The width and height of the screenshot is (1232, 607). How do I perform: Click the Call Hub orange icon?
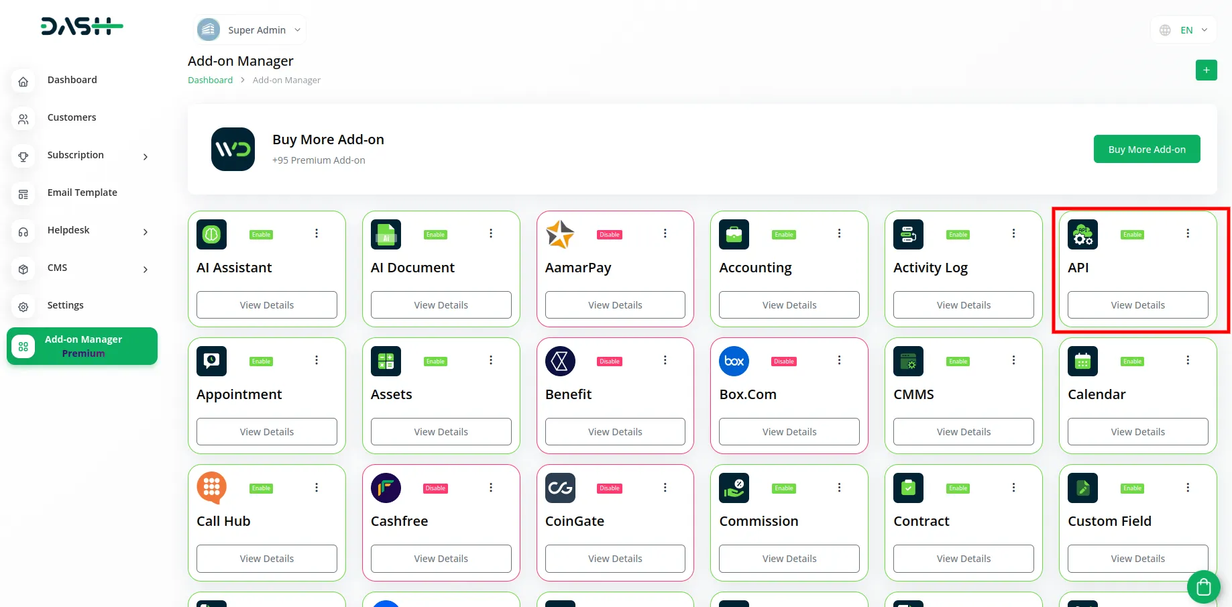tap(211, 488)
